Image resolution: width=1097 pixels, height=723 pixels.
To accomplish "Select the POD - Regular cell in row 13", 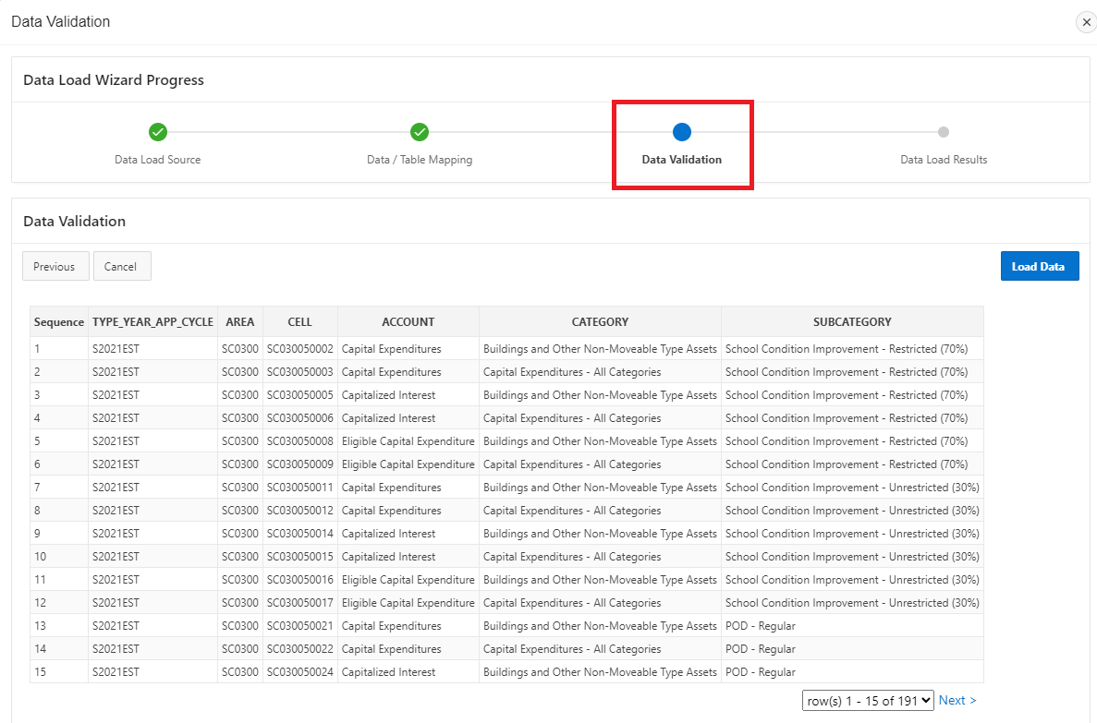I will (761, 626).
